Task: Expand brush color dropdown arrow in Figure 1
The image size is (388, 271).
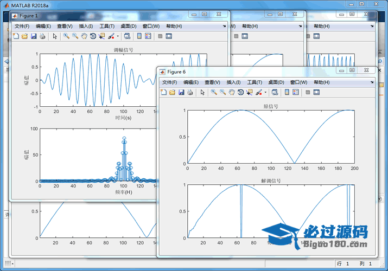Action: [x=118, y=37]
